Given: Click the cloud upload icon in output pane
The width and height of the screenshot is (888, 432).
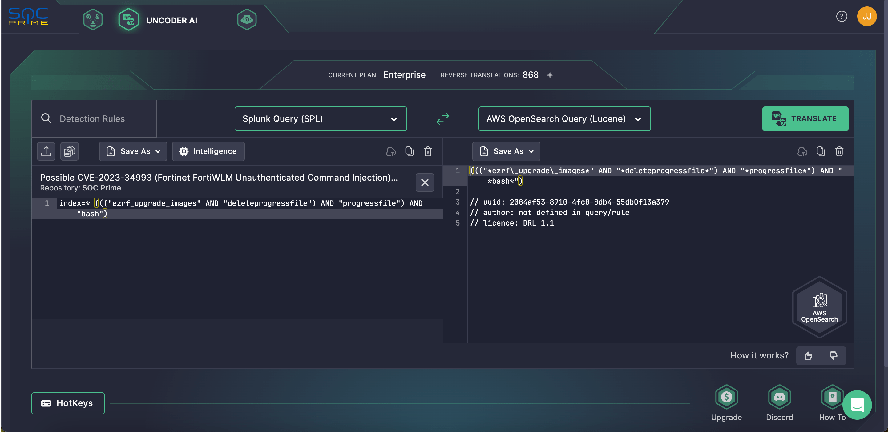Looking at the screenshot, I should point(802,151).
